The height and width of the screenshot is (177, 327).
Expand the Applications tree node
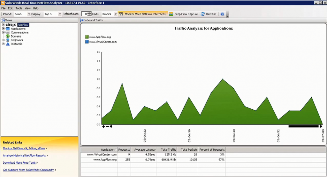click(x=3, y=29)
